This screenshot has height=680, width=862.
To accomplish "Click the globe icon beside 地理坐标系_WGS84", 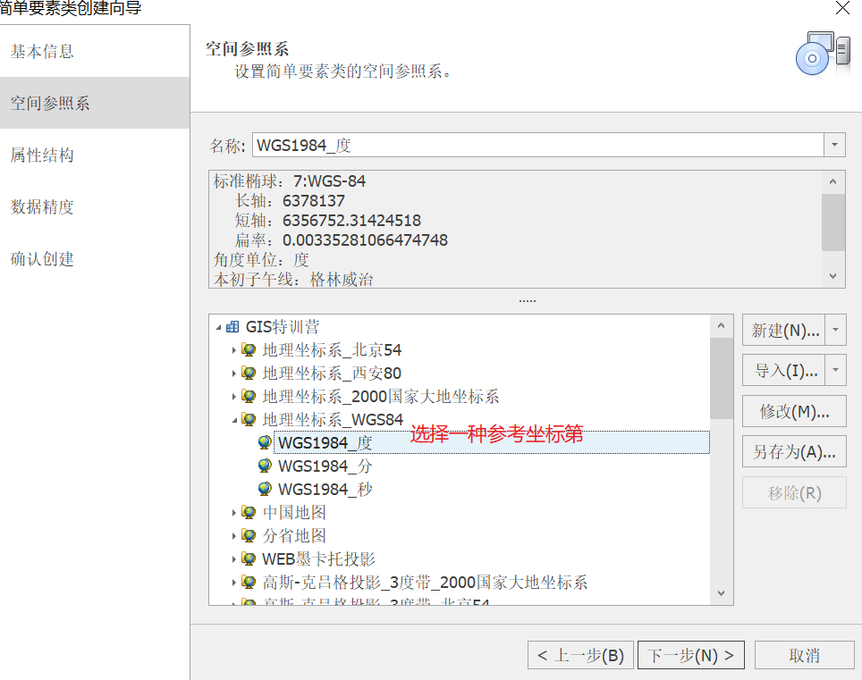I will click(249, 420).
